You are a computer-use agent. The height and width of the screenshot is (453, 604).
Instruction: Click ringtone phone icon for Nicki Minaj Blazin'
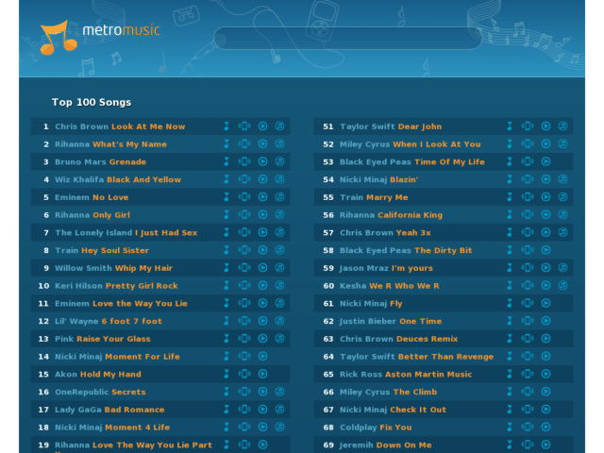(528, 179)
